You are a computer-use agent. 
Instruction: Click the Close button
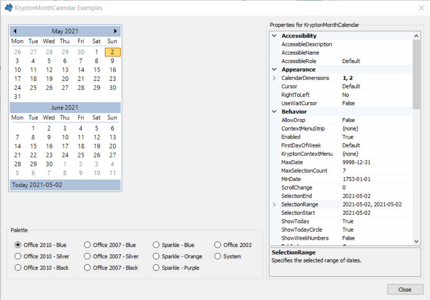[405, 289]
